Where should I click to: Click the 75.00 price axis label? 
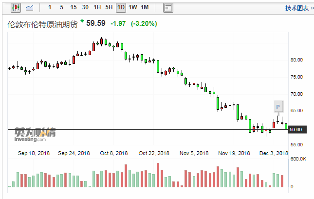(x=296, y=77)
